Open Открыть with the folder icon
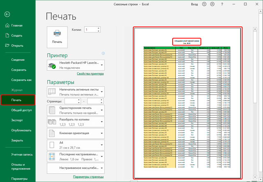 click(x=14, y=46)
